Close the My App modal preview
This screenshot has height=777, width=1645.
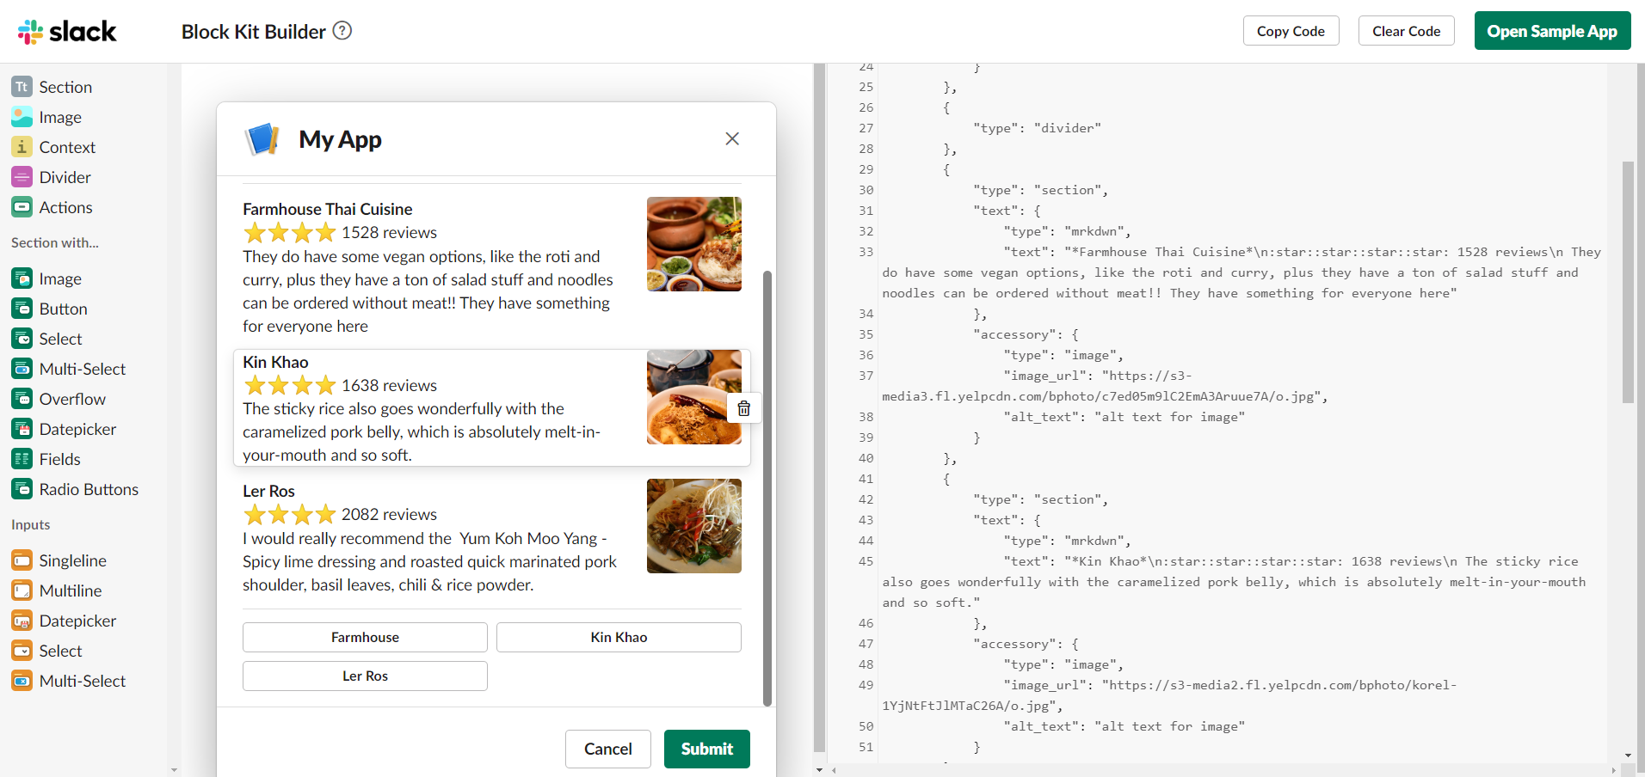click(732, 138)
